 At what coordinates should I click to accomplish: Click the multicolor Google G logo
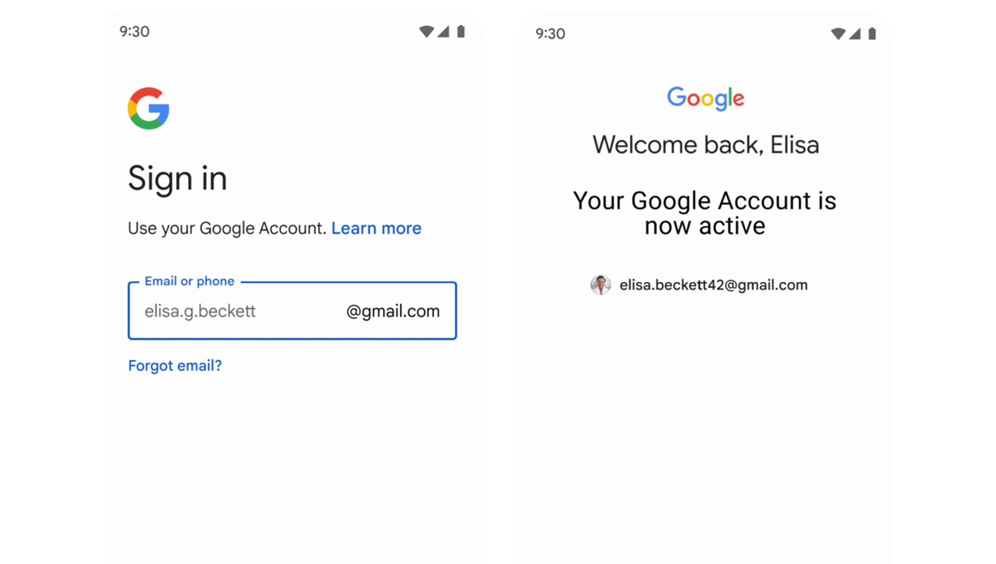point(148,108)
